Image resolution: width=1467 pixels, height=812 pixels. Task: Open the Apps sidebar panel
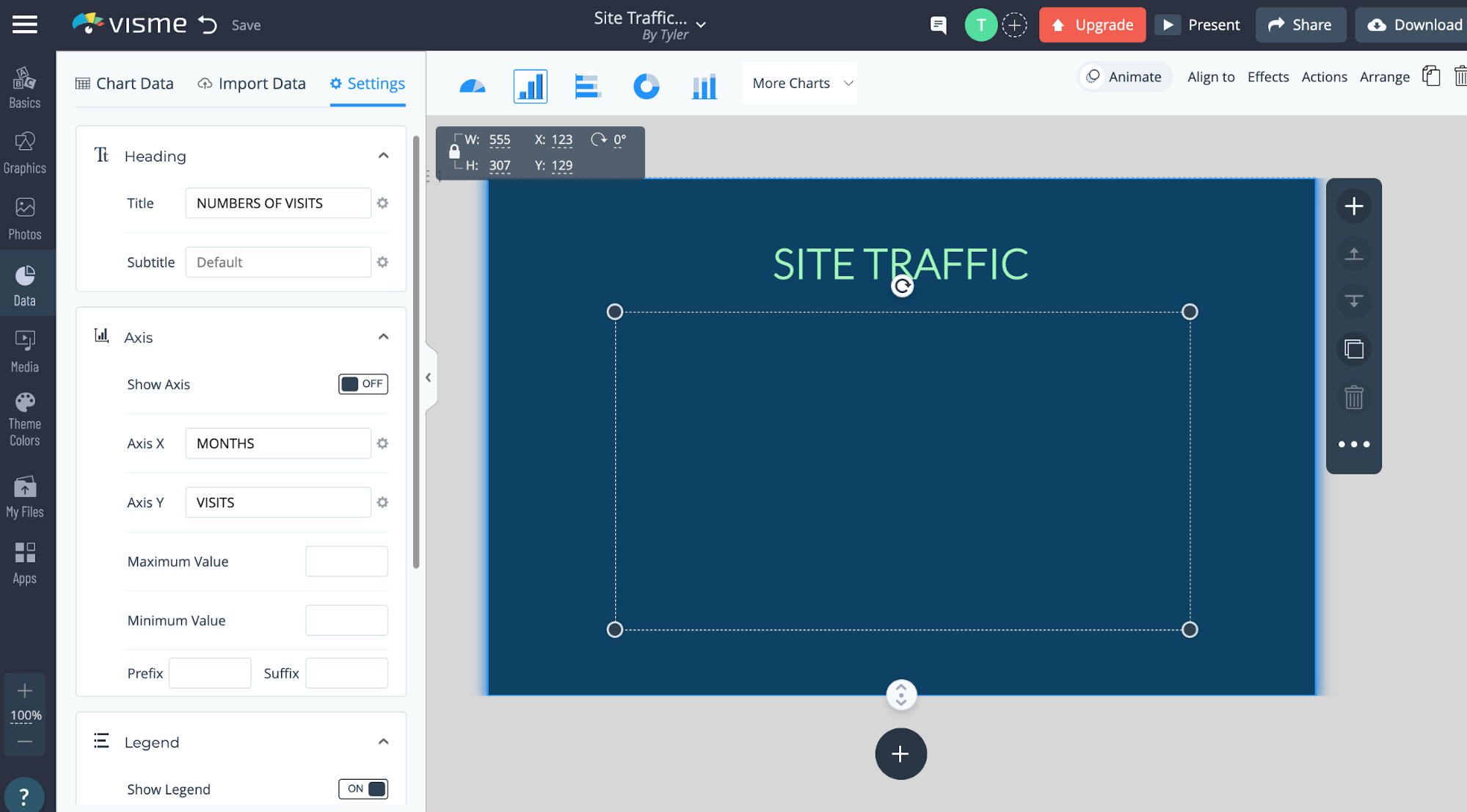(25, 563)
